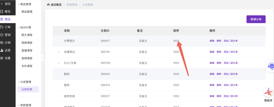This screenshot has height=107, width=274.
Task: Open 图文课程 in the side menu
Action: click(27, 35)
